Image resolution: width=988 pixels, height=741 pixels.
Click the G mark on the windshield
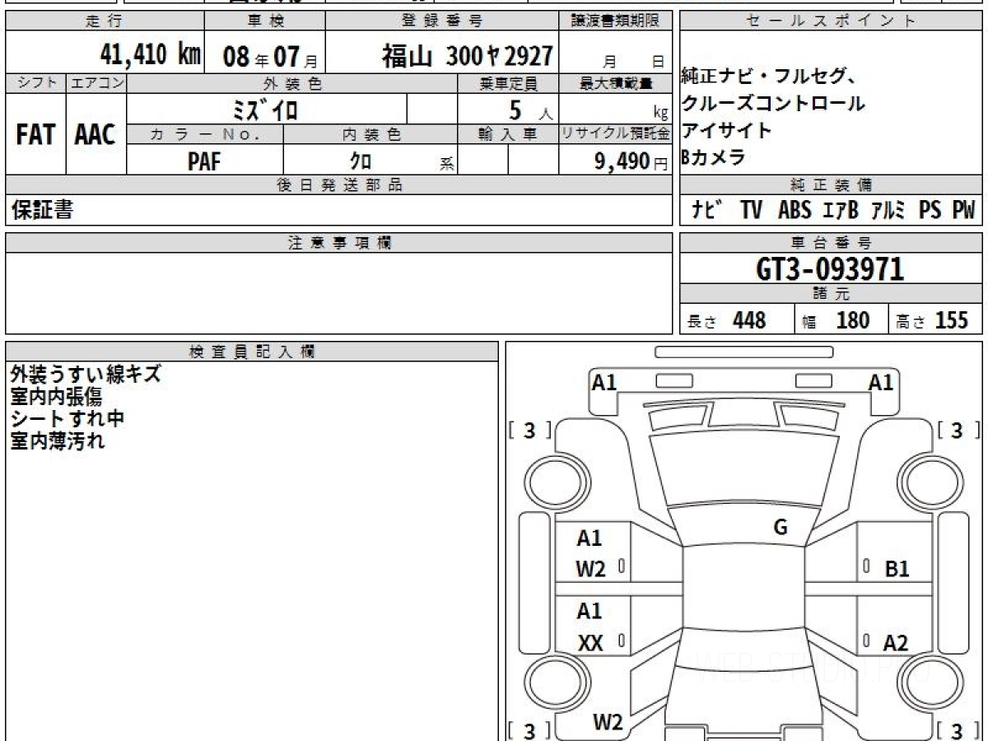[x=781, y=528]
